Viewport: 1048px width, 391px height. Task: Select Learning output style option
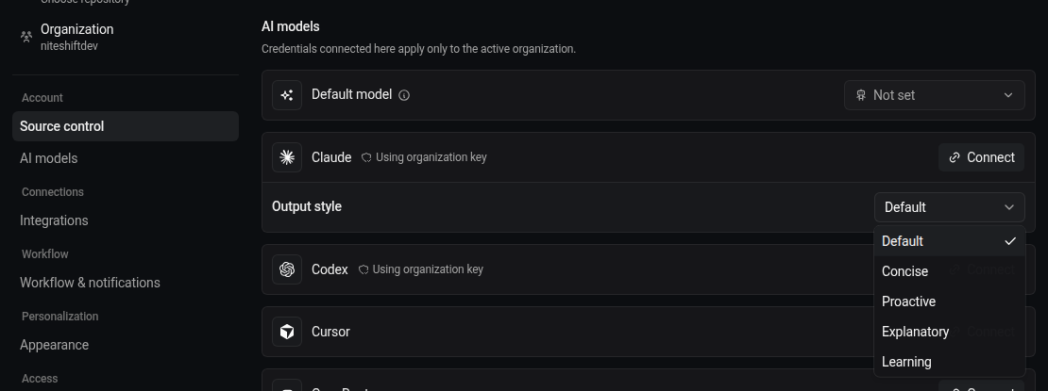point(949,362)
